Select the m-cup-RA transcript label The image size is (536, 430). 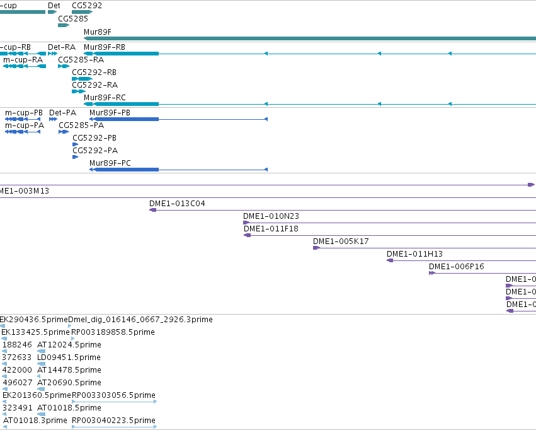[23, 60]
